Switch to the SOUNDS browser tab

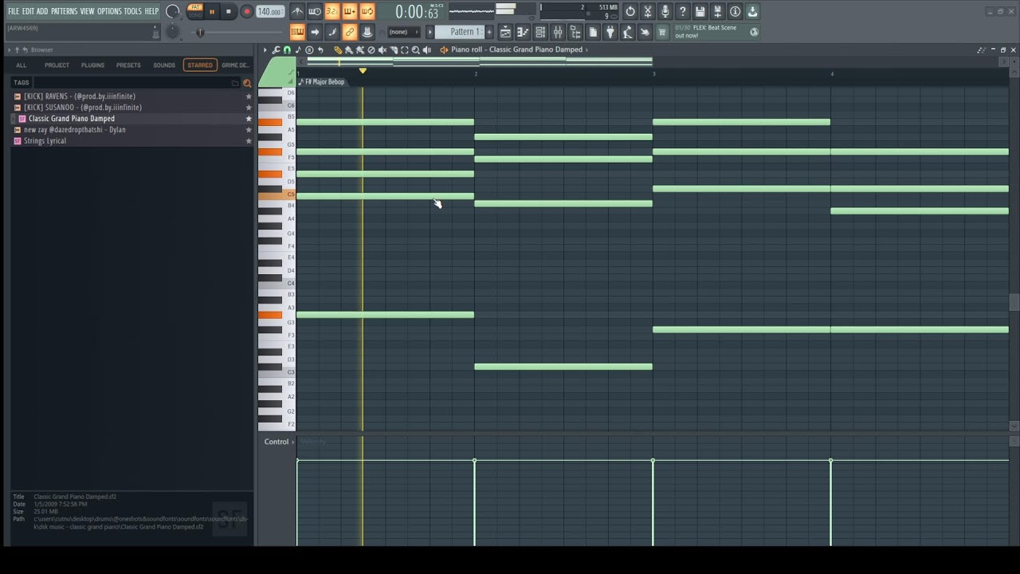point(164,65)
